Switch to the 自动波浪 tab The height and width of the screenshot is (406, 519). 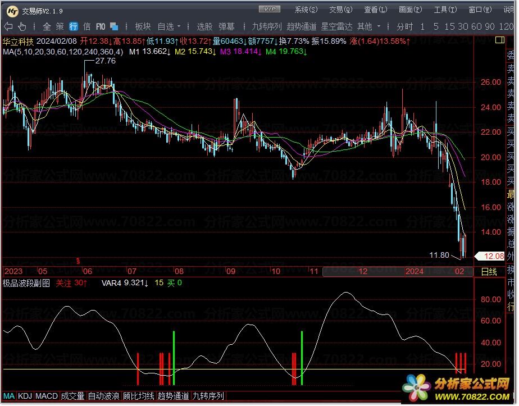(x=103, y=396)
